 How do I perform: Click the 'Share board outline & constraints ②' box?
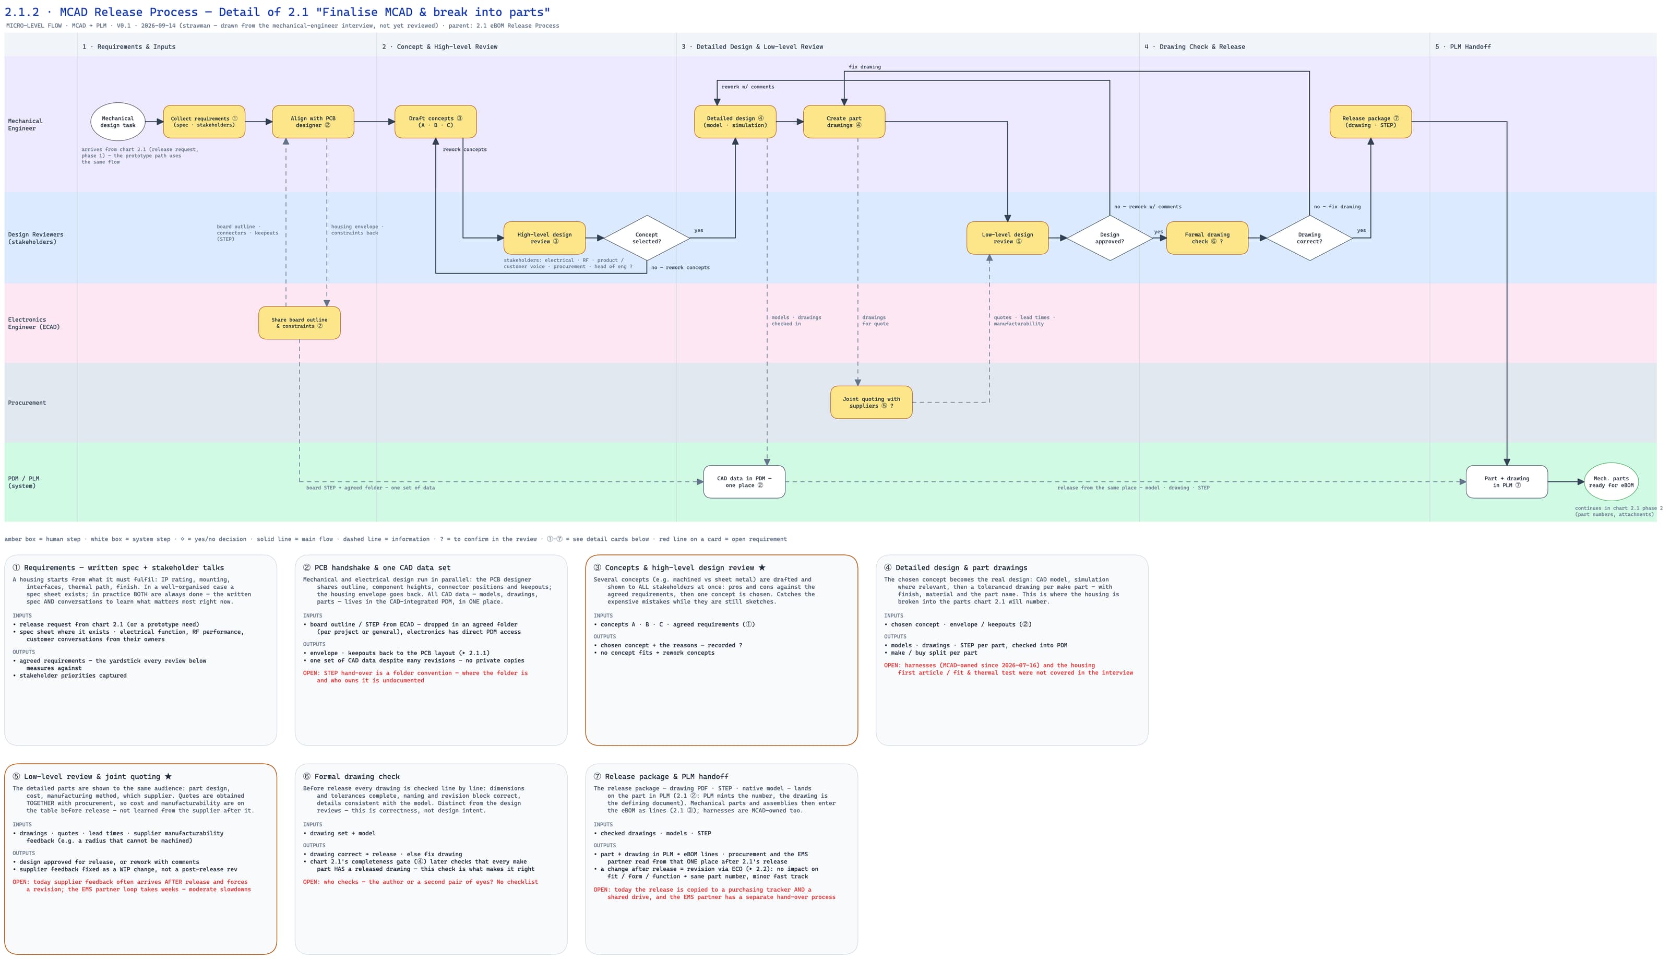(x=300, y=323)
